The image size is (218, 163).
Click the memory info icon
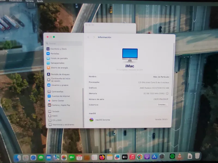click(167, 93)
